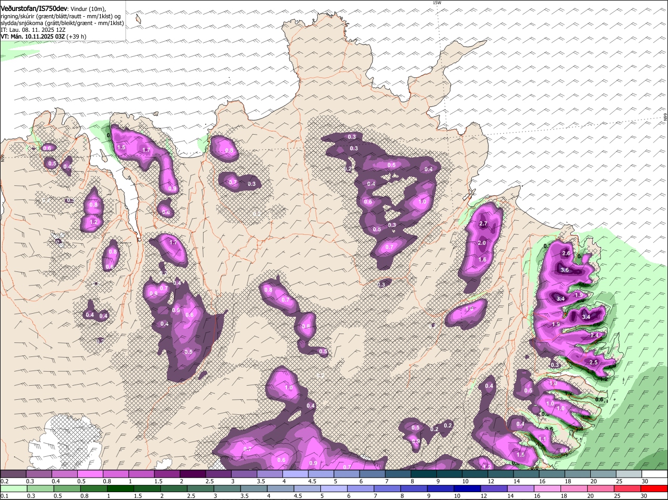Screen dimensions: 668x500
Task: Click the 2.4 snowfall value in the east
Action: click(x=594, y=336)
